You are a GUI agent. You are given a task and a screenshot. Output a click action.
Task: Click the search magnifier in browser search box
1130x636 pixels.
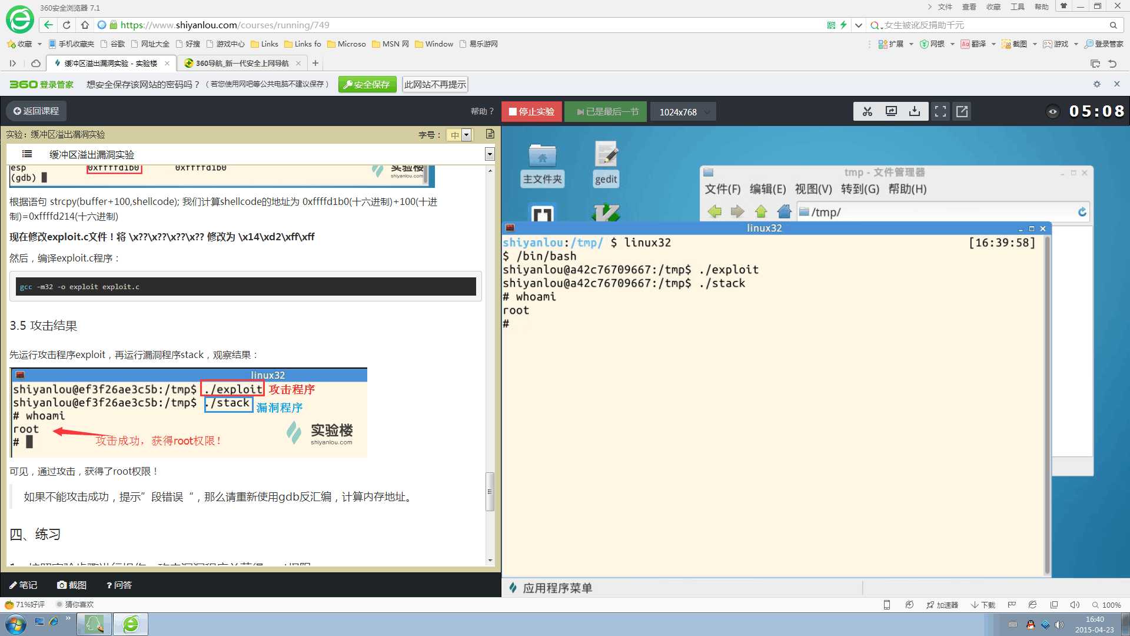click(x=1113, y=25)
